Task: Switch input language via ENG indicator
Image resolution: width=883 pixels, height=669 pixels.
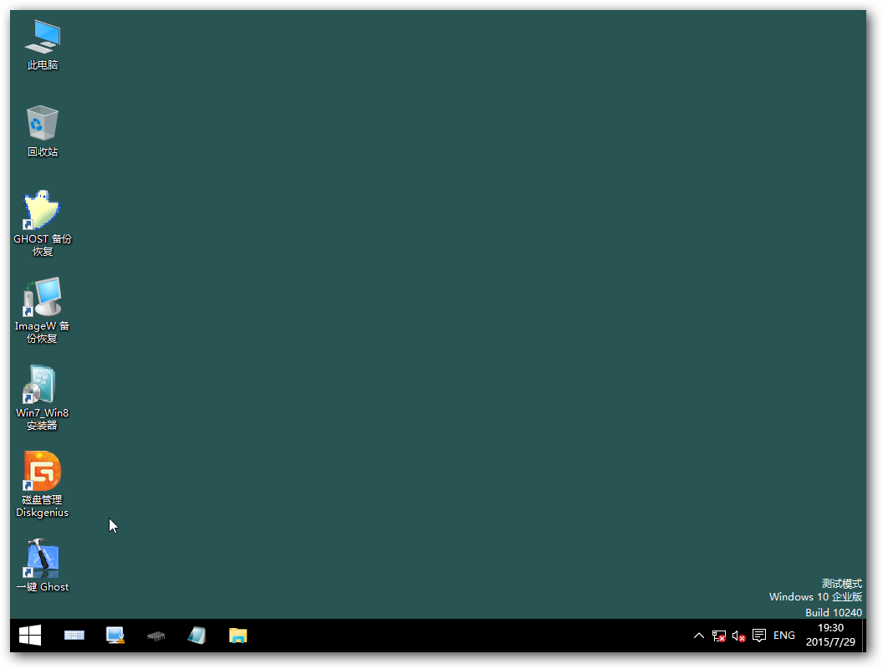Action: pyautogui.click(x=783, y=636)
